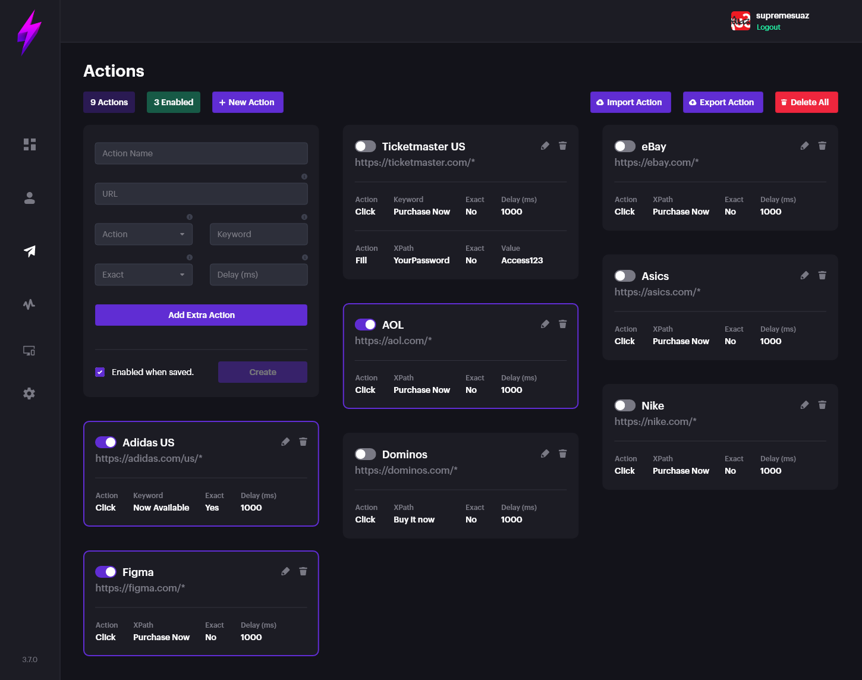Click the Now Available keyword text
862x680 pixels.
click(x=161, y=508)
